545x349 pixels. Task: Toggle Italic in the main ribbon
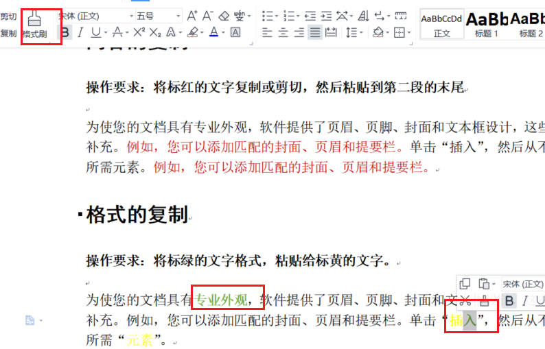click(x=80, y=32)
